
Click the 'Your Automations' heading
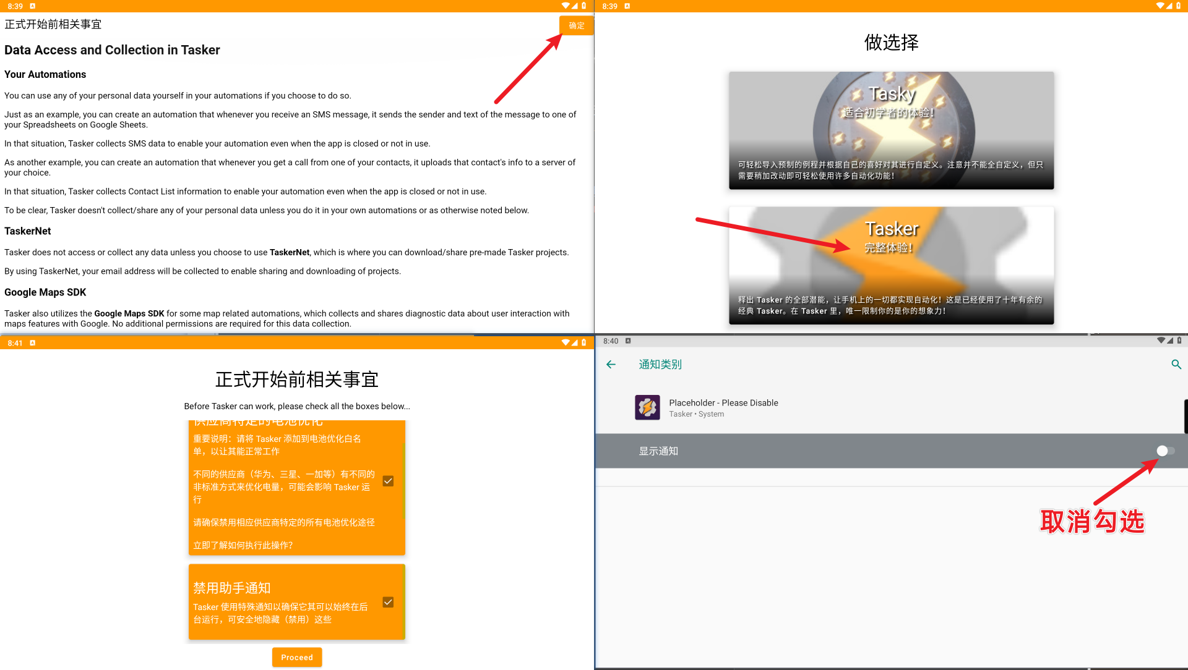pos(45,74)
